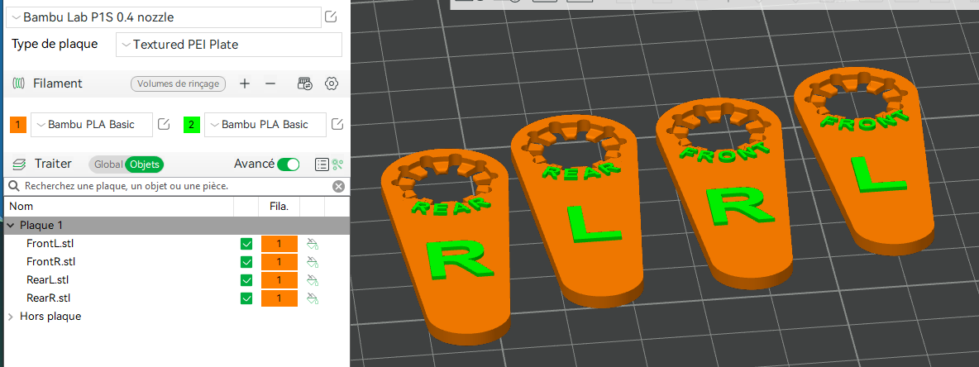Edit filament 2 preset icon
Screen dimensions: 979x367
click(337, 124)
